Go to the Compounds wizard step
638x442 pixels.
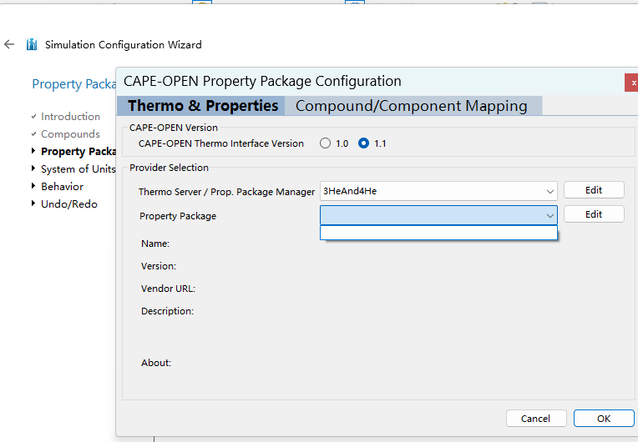70,134
